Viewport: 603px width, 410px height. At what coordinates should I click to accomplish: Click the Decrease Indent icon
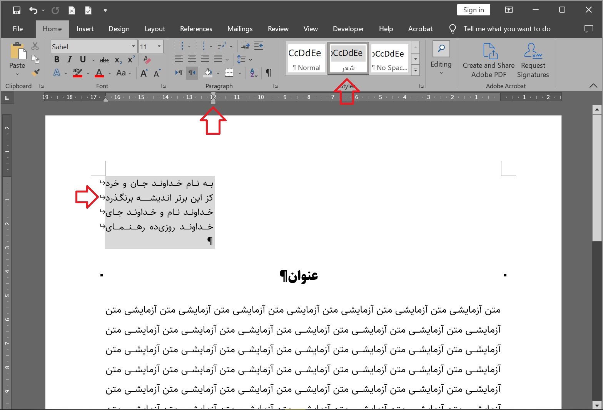tap(246, 46)
